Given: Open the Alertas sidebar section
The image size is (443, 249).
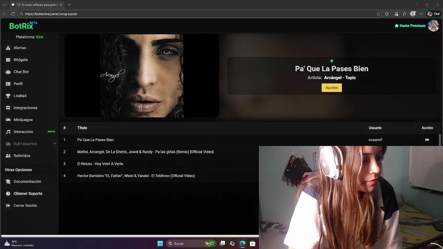Looking at the screenshot, I should (20, 48).
